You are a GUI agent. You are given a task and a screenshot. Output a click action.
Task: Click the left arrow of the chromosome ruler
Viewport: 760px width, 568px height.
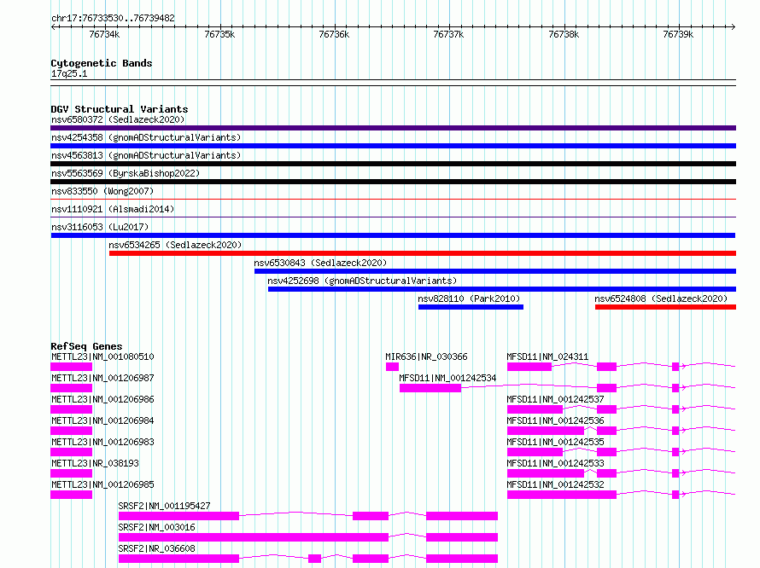(54, 27)
